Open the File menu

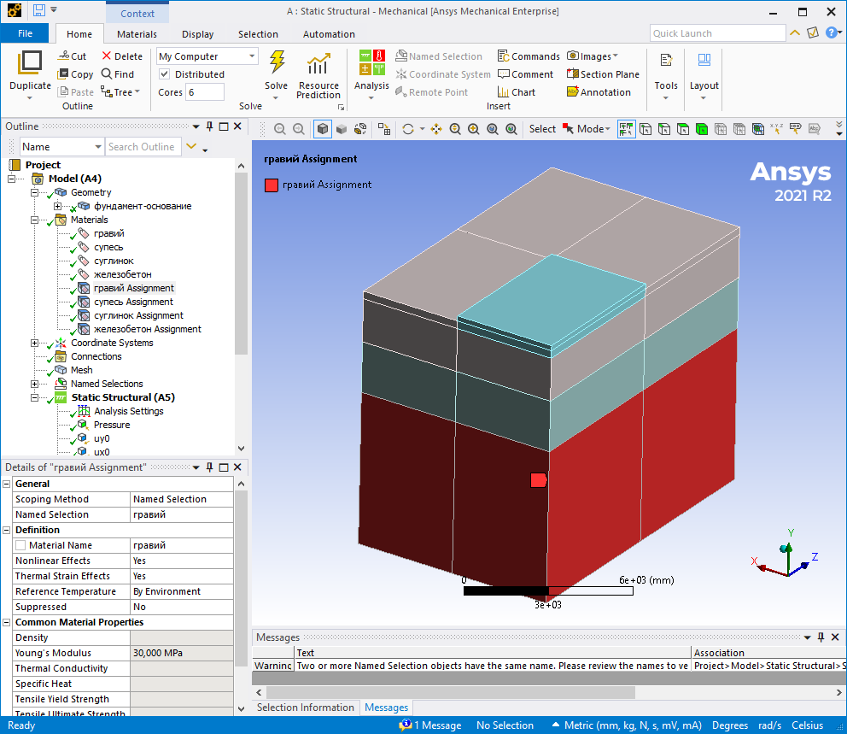25,33
